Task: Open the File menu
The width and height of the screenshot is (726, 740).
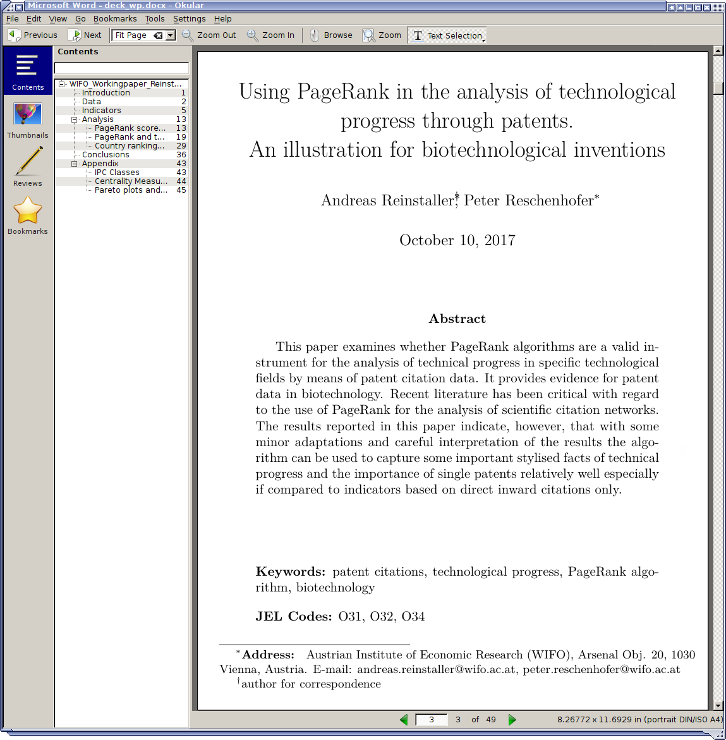Action: pyautogui.click(x=12, y=19)
